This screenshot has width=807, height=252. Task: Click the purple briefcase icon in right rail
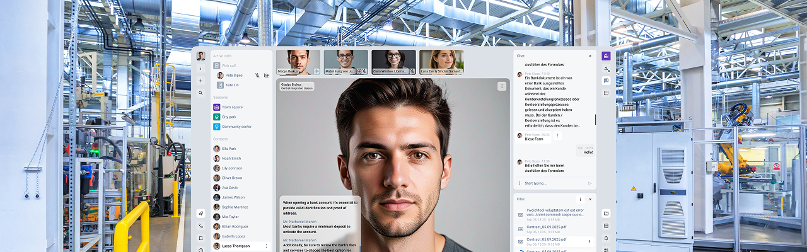[x=606, y=56]
